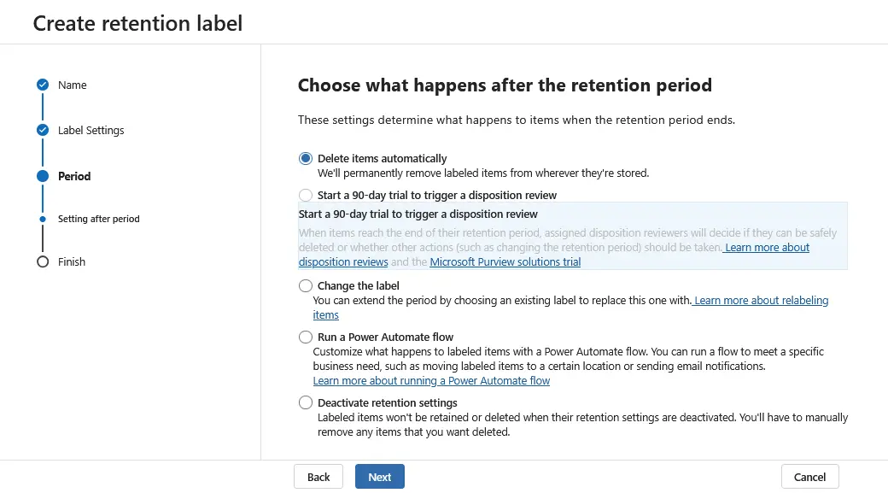Click Learn more about relabeling items
Image resolution: width=888 pixels, height=493 pixels.
(x=761, y=300)
